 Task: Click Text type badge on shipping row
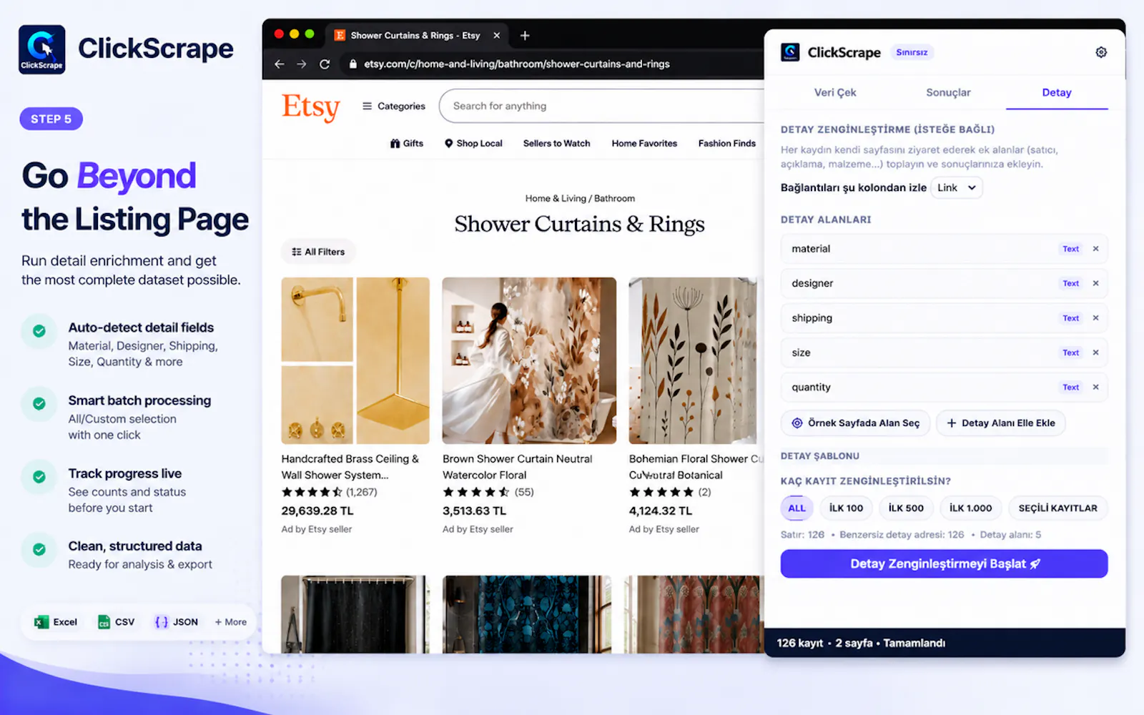pos(1070,318)
